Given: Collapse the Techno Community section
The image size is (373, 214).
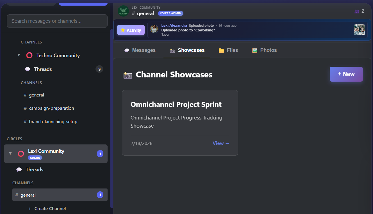Looking at the screenshot, I should pos(19,55).
